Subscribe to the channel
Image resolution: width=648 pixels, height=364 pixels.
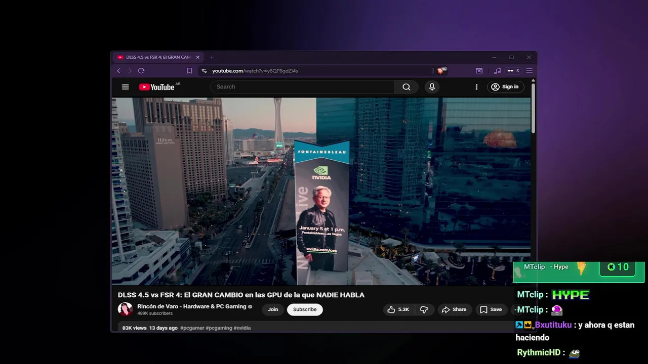pyautogui.click(x=305, y=309)
